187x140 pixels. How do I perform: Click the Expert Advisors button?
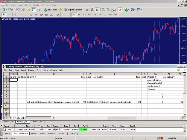coord(73,10)
